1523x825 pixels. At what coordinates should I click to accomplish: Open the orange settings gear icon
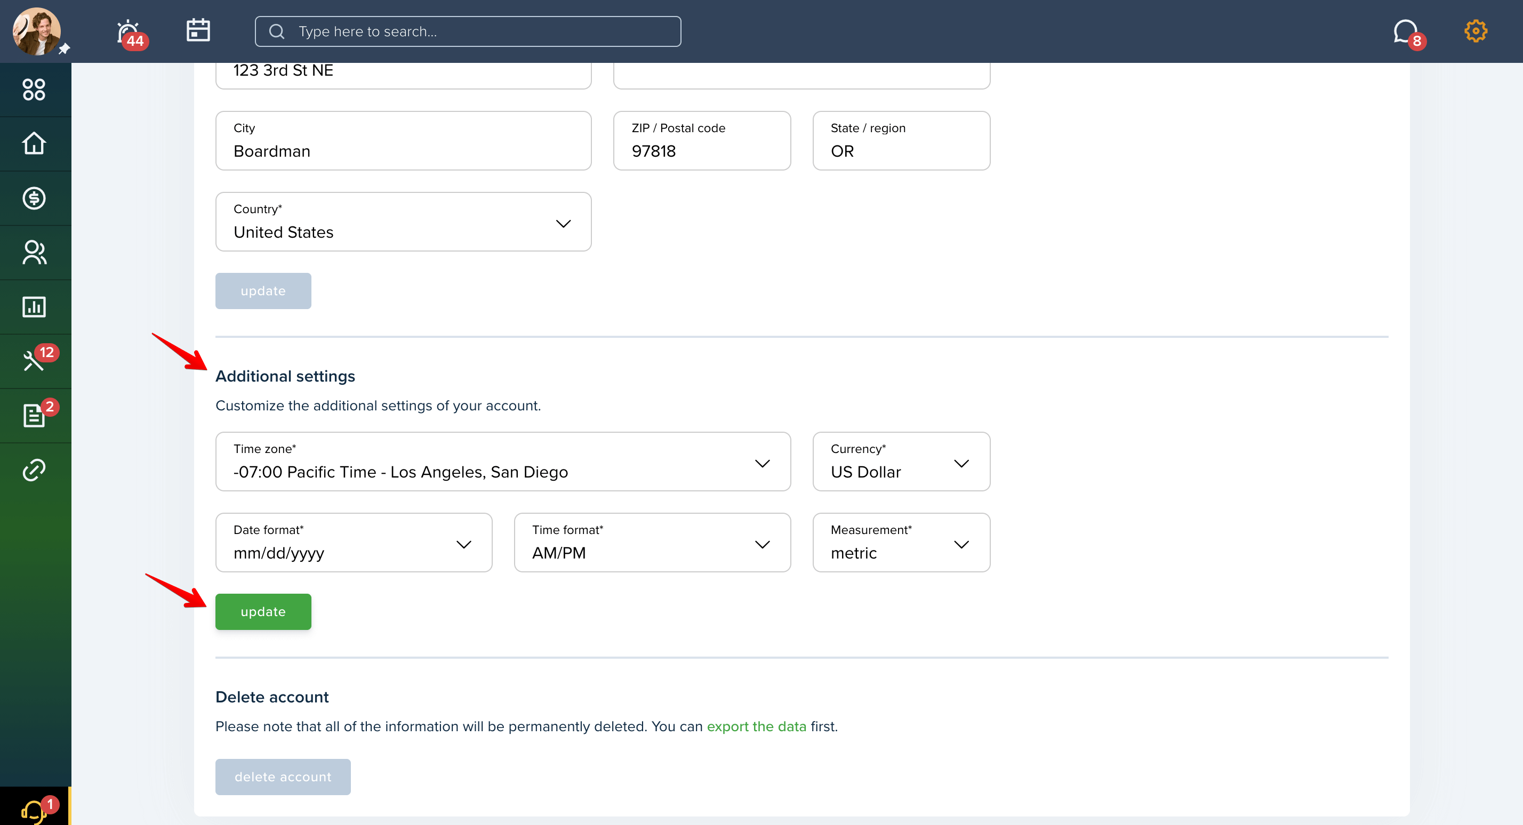[x=1476, y=31]
